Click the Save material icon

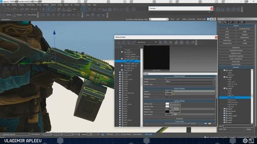click(165, 42)
